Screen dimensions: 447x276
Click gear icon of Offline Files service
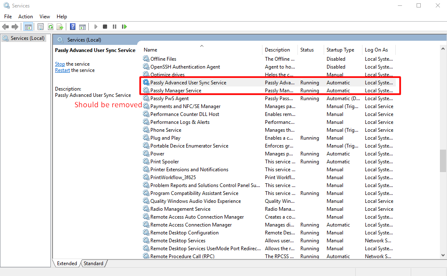[146, 59]
